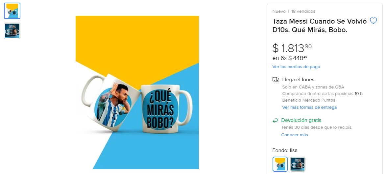Click the '¿Qué mirás bobo?' mug picture
386x174 pixels.
[x=166, y=109]
